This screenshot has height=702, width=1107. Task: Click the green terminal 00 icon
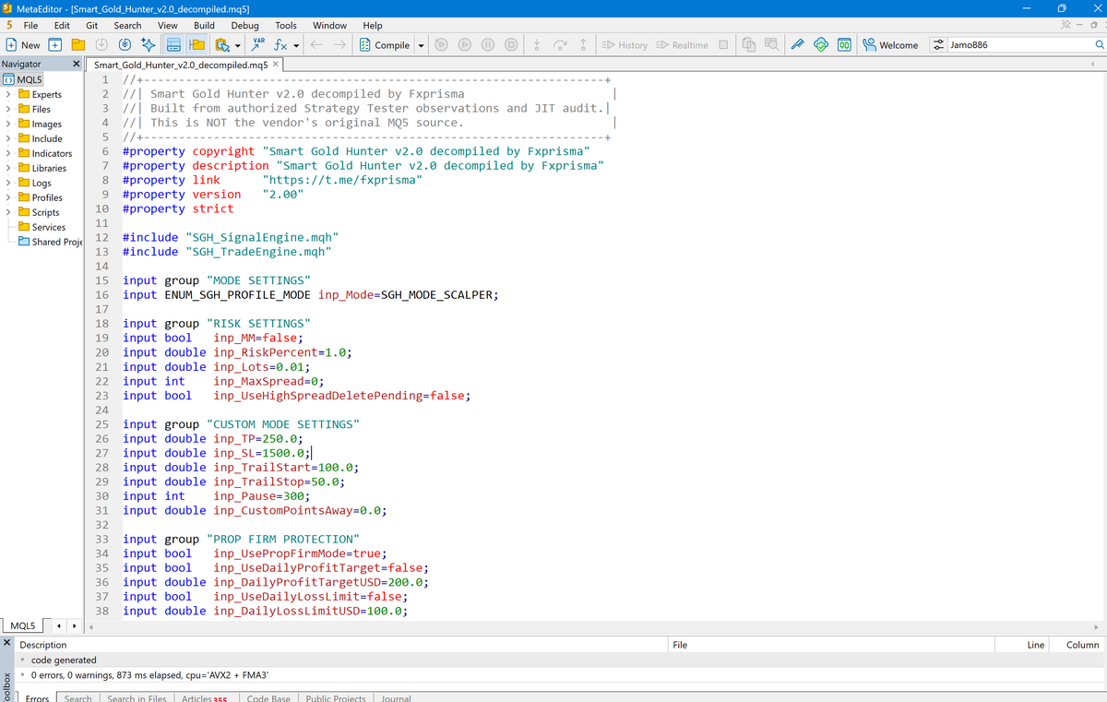[x=843, y=45]
